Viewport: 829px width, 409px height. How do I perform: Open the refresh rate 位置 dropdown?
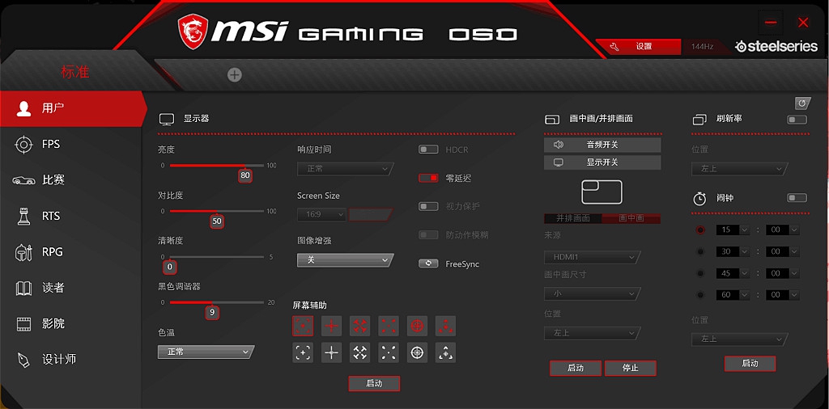(x=739, y=169)
